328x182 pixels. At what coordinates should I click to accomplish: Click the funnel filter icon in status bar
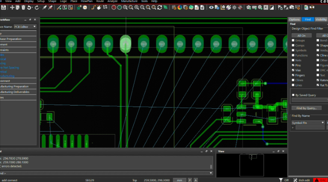point(281,180)
